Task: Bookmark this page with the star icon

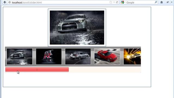Action: click(111, 2)
